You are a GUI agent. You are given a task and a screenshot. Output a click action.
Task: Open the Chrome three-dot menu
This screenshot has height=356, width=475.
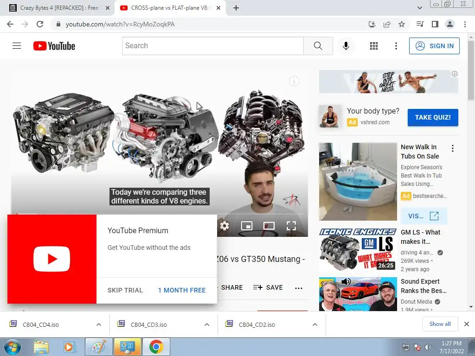coord(465,24)
